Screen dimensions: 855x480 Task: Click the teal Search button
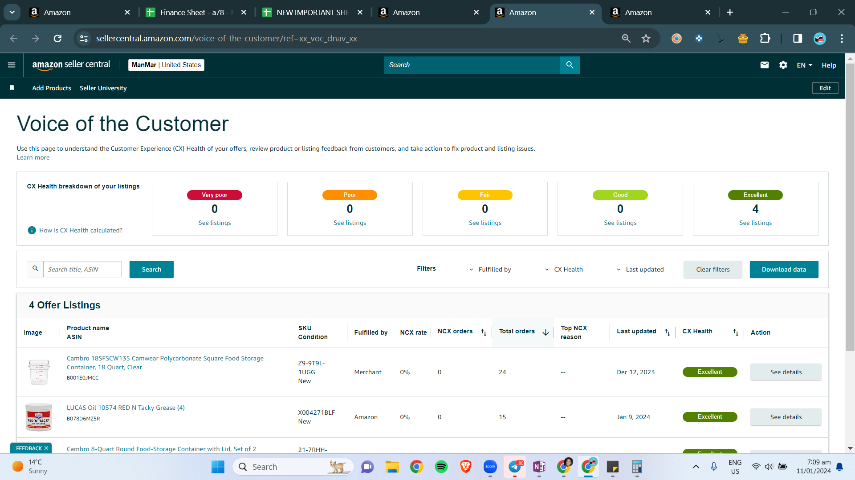coord(151,269)
